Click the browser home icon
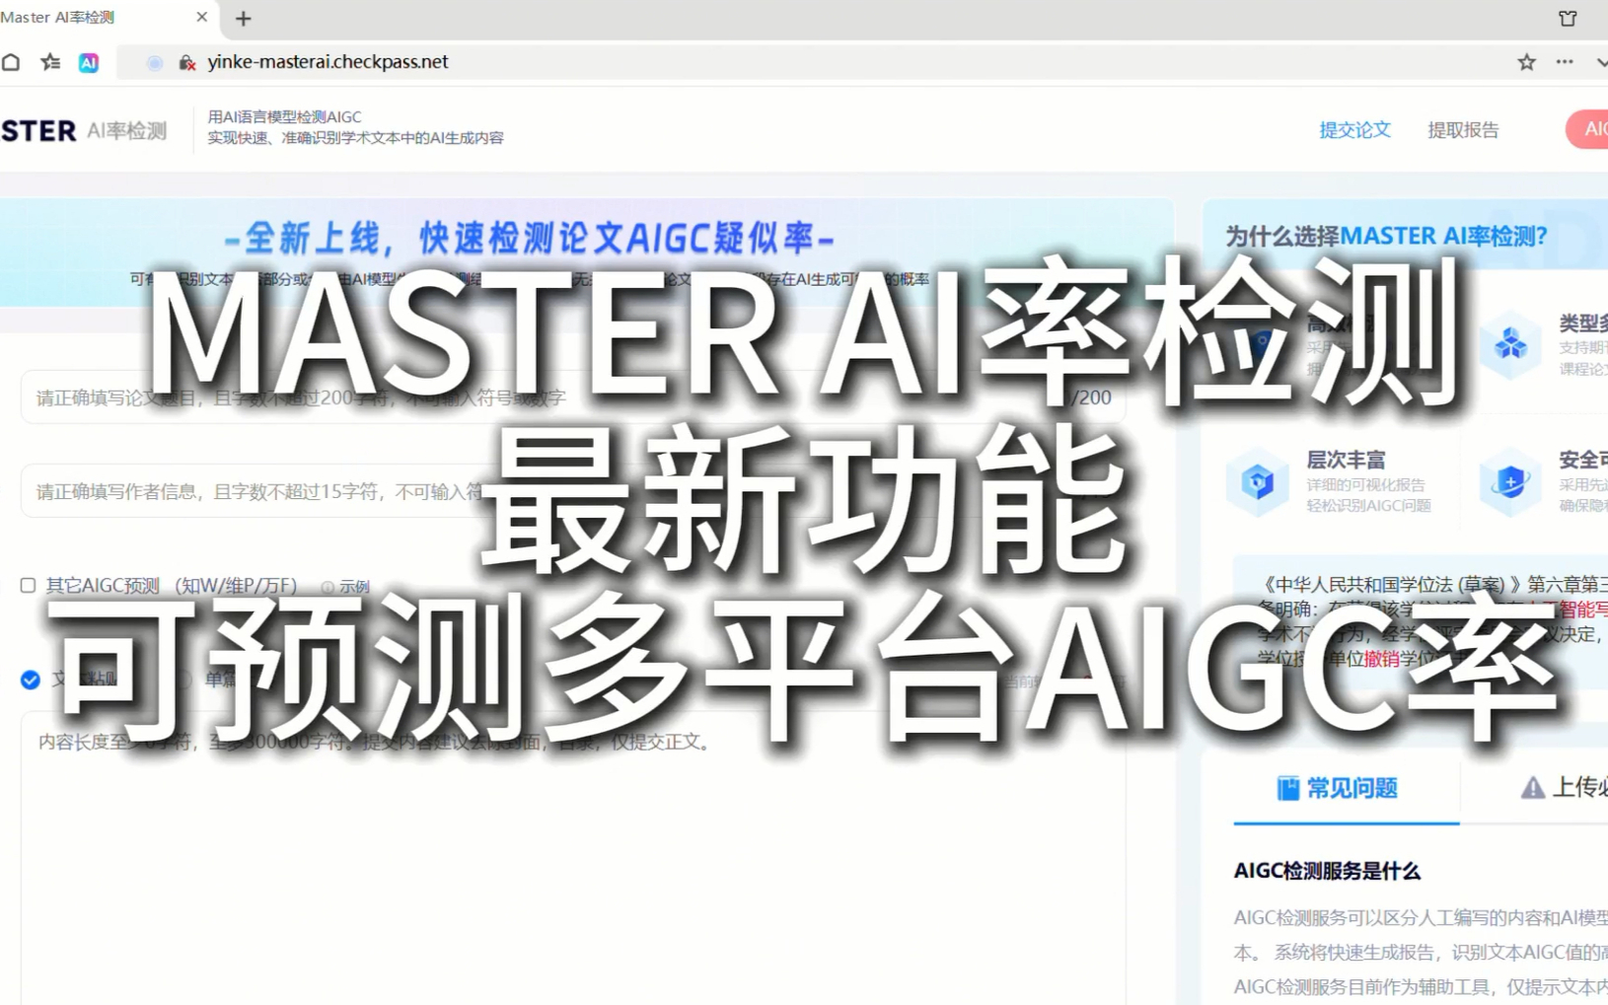 pyautogui.click(x=11, y=62)
